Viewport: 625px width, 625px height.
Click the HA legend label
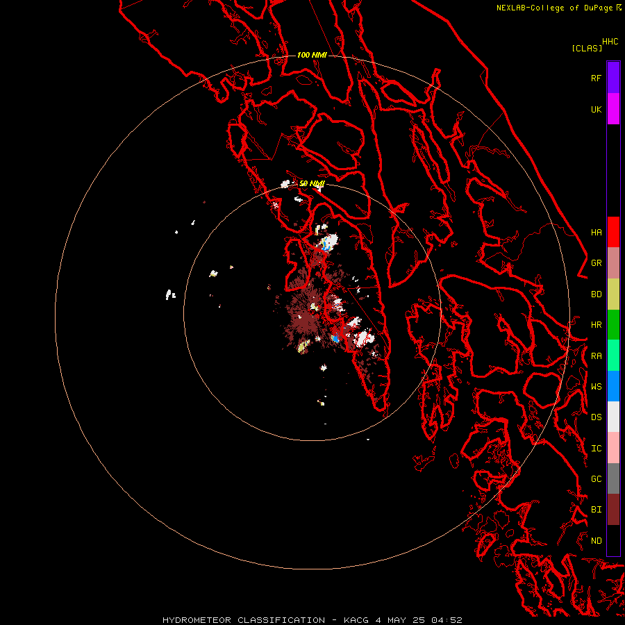pos(596,232)
